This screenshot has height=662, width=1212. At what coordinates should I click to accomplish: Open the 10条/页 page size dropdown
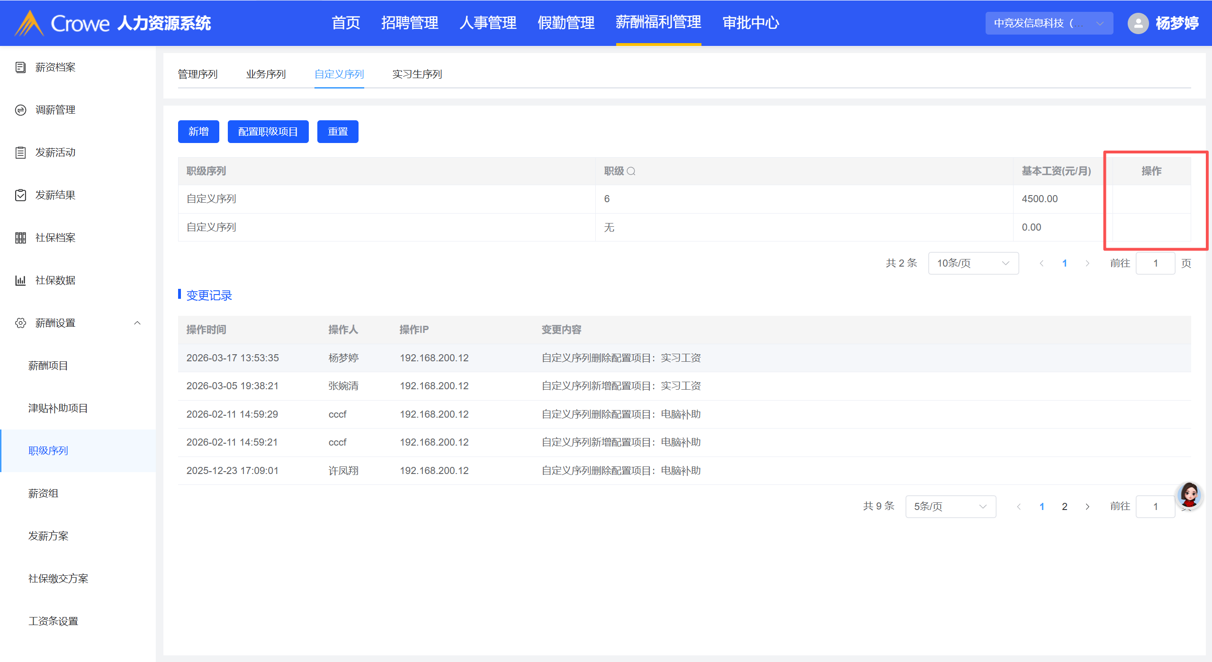973,263
